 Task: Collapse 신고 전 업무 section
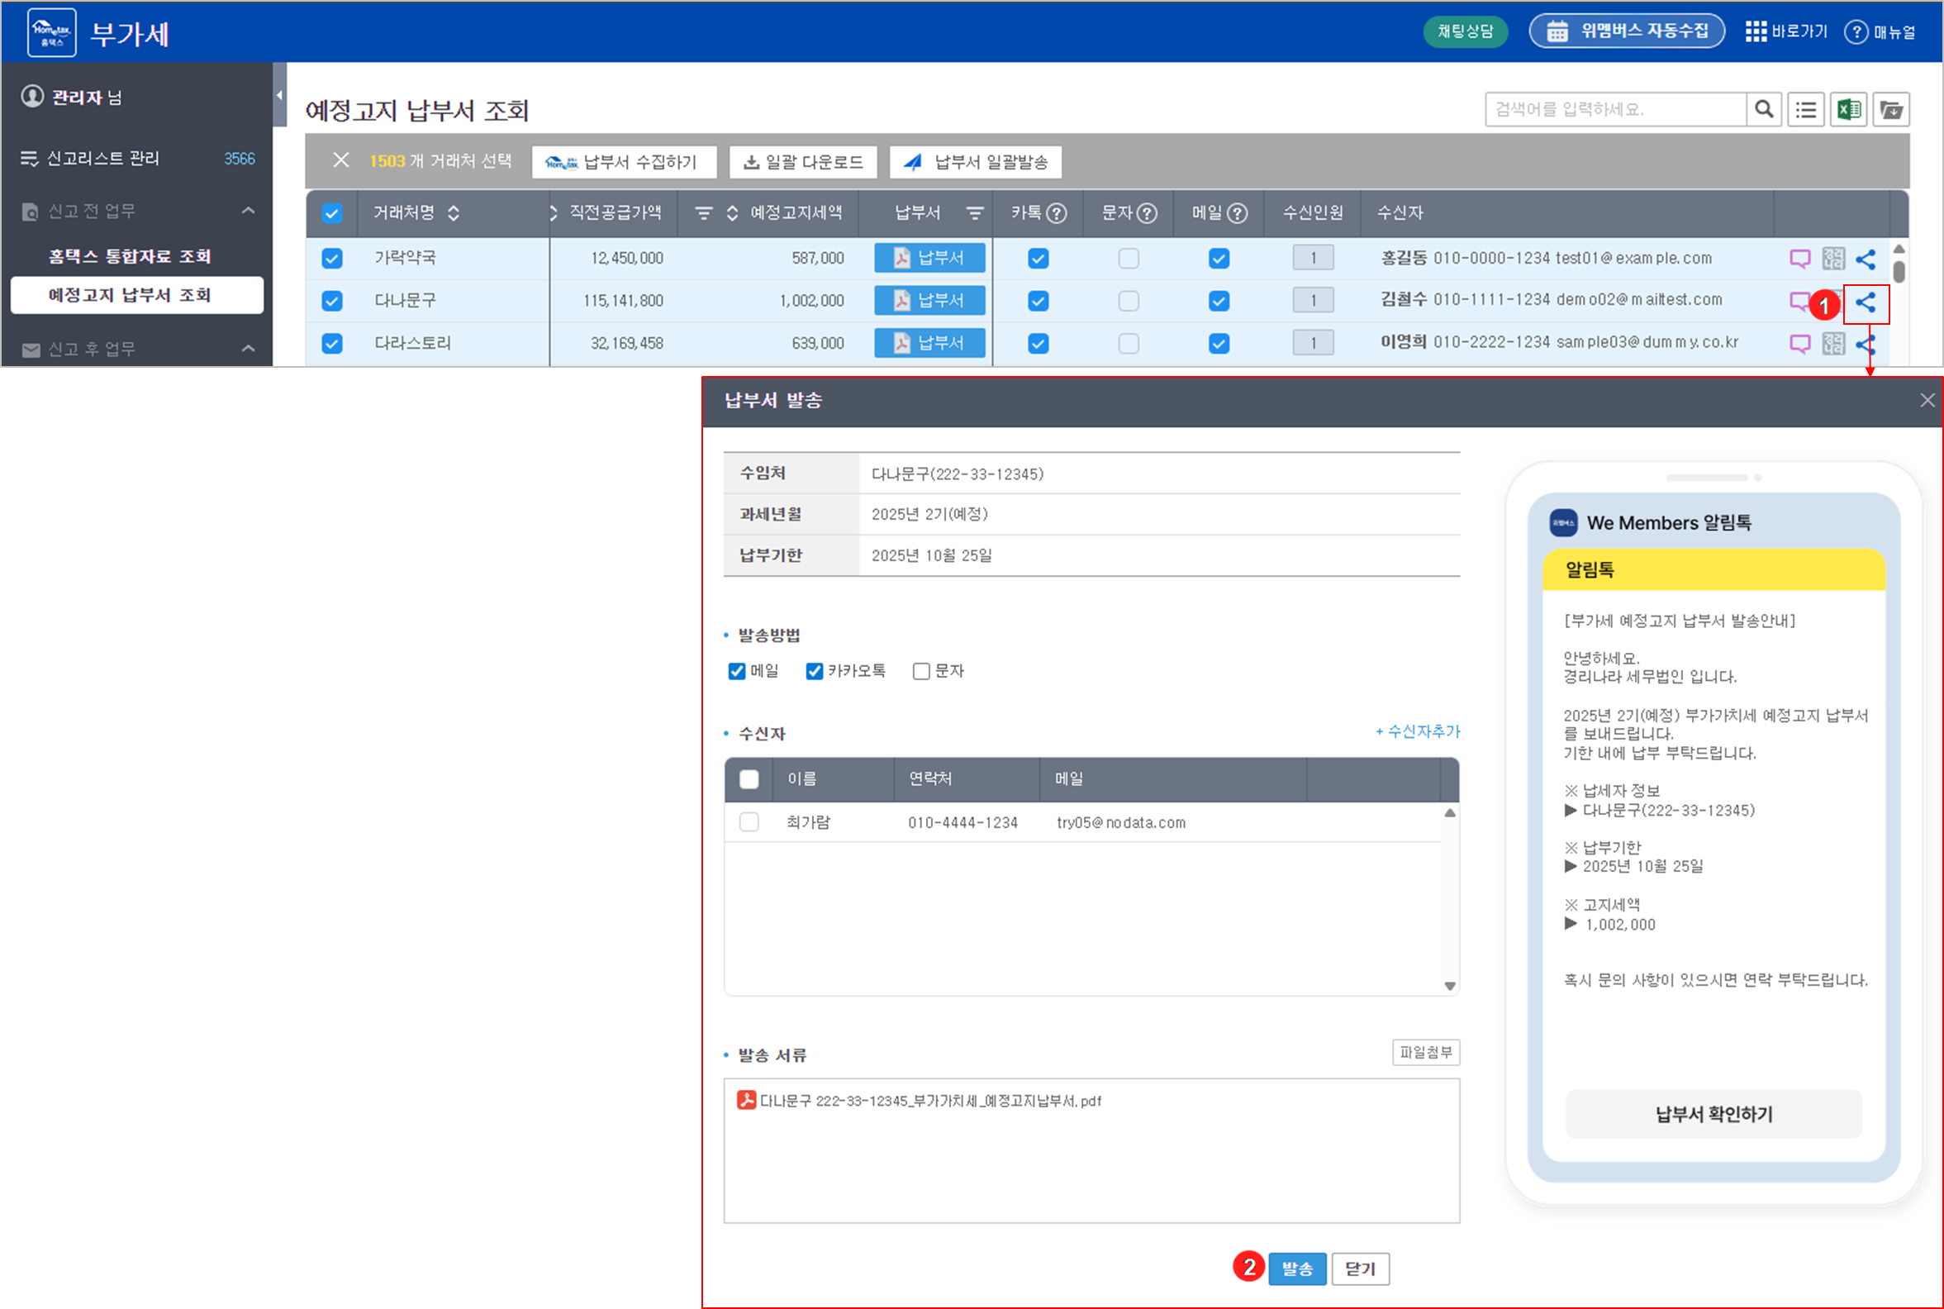tap(248, 212)
